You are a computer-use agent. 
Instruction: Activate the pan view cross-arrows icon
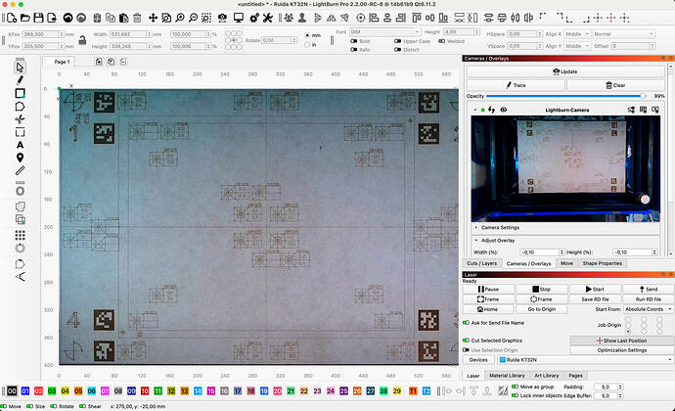point(153,18)
